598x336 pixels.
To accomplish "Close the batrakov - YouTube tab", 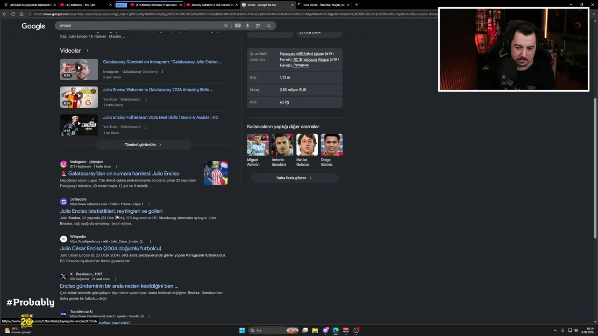I will 111,5.
